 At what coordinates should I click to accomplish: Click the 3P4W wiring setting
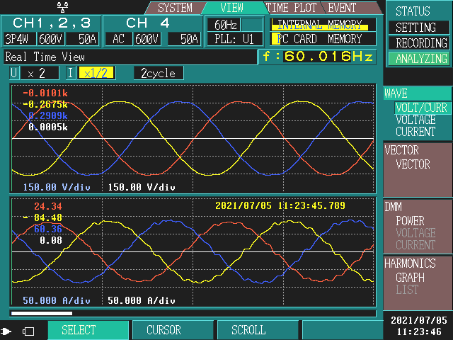coord(19,39)
